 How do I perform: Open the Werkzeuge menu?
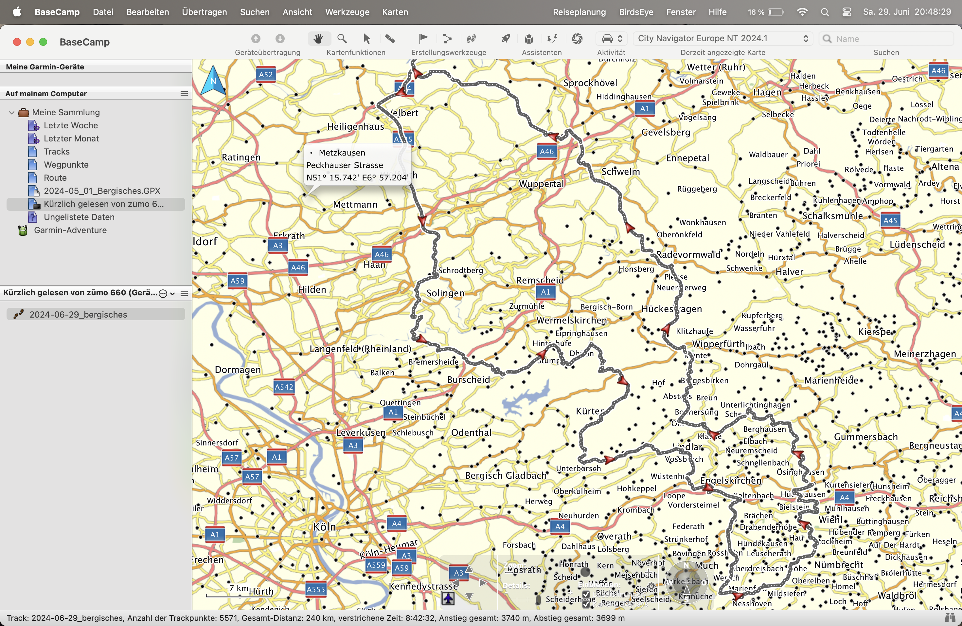click(347, 12)
